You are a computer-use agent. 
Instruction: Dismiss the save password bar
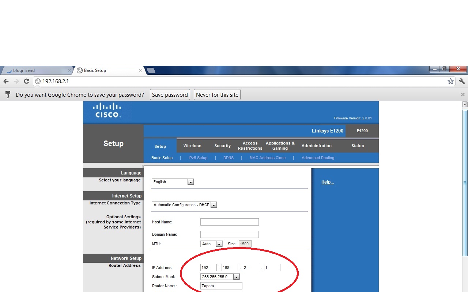pyautogui.click(x=463, y=95)
